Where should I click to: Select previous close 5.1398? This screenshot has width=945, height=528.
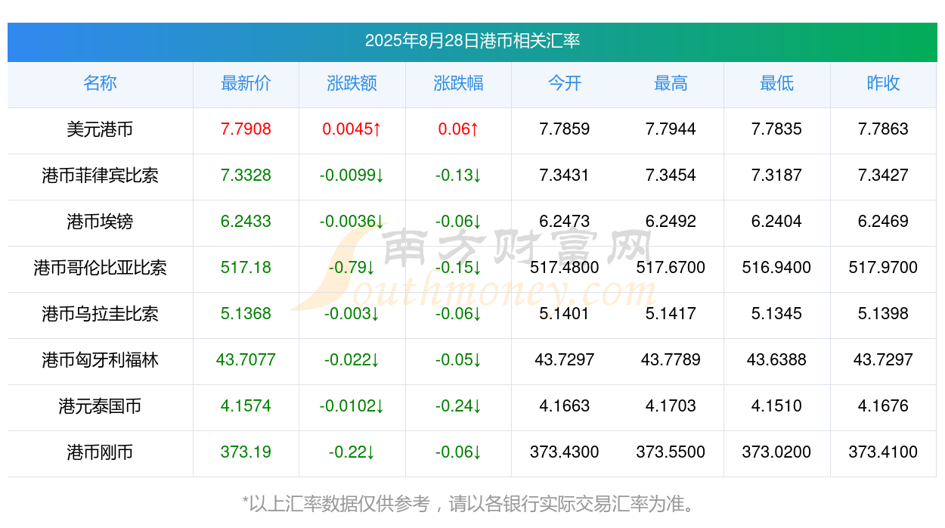[x=883, y=314]
